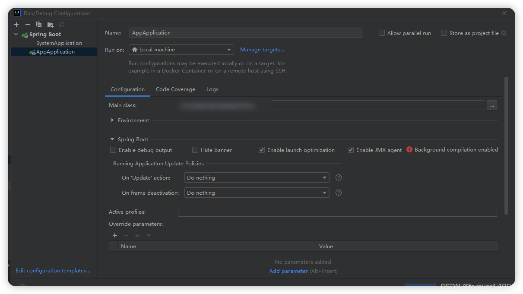Toggle the Hide banner checkbox
Viewport: 523px width, 294px height.
(x=195, y=150)
